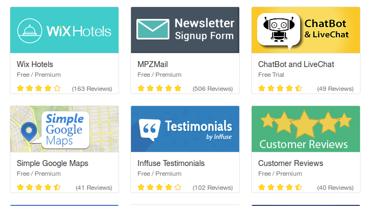Open the Wix Hotels app title

(35, 64)
